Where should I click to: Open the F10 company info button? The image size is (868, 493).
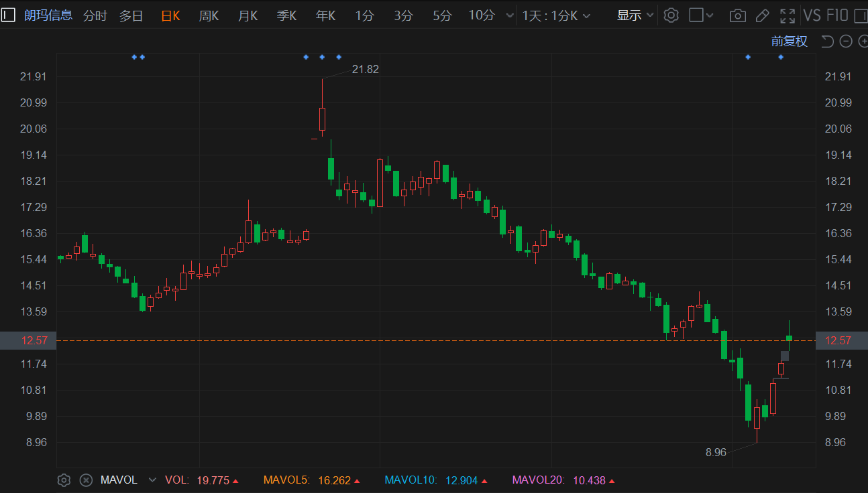coord(837,15)
